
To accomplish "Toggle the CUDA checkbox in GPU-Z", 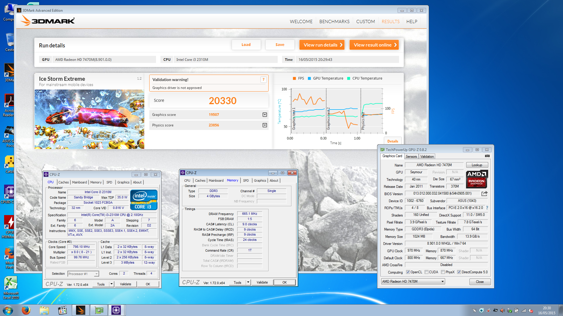I will pos(427,272).
